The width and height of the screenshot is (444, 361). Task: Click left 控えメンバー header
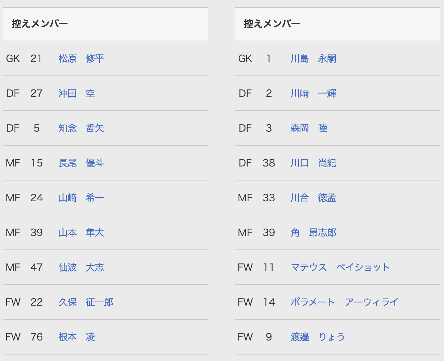40,24
